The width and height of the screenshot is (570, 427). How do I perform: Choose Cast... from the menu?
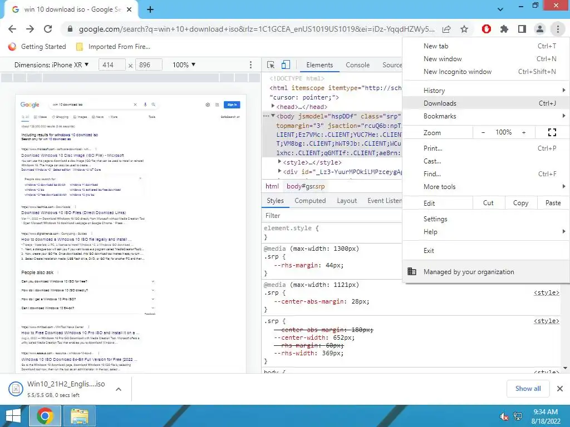(x=485, y=161)
